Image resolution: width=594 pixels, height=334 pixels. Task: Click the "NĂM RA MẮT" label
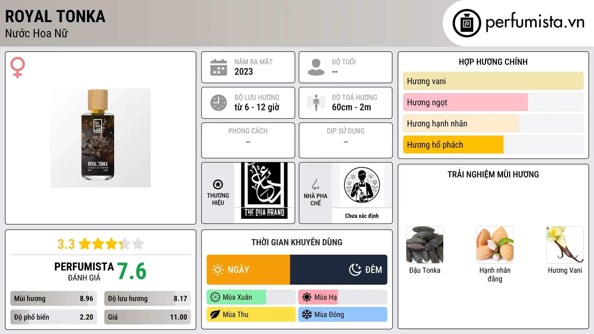coord(253,62)
